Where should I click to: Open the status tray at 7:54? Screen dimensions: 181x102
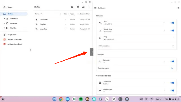(172, 99)
